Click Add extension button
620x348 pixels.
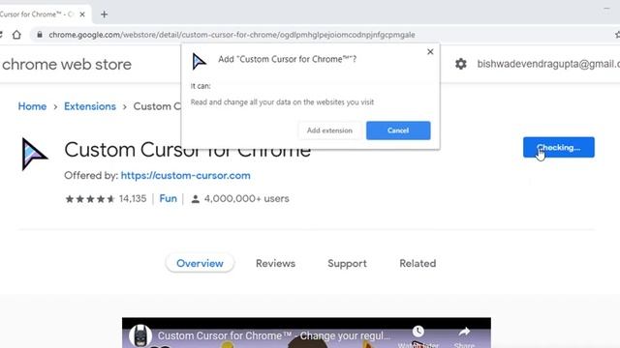coord(329,130)
